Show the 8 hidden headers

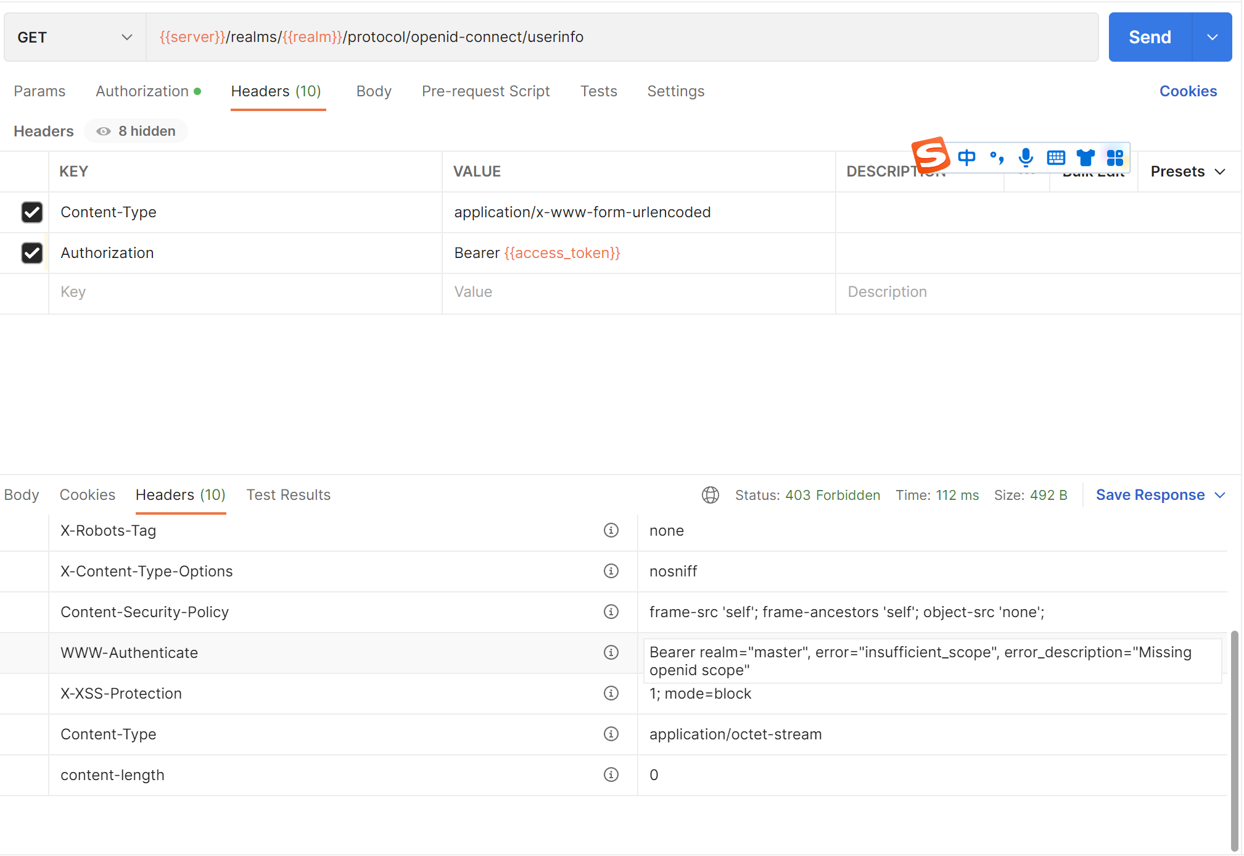point(136,131)
